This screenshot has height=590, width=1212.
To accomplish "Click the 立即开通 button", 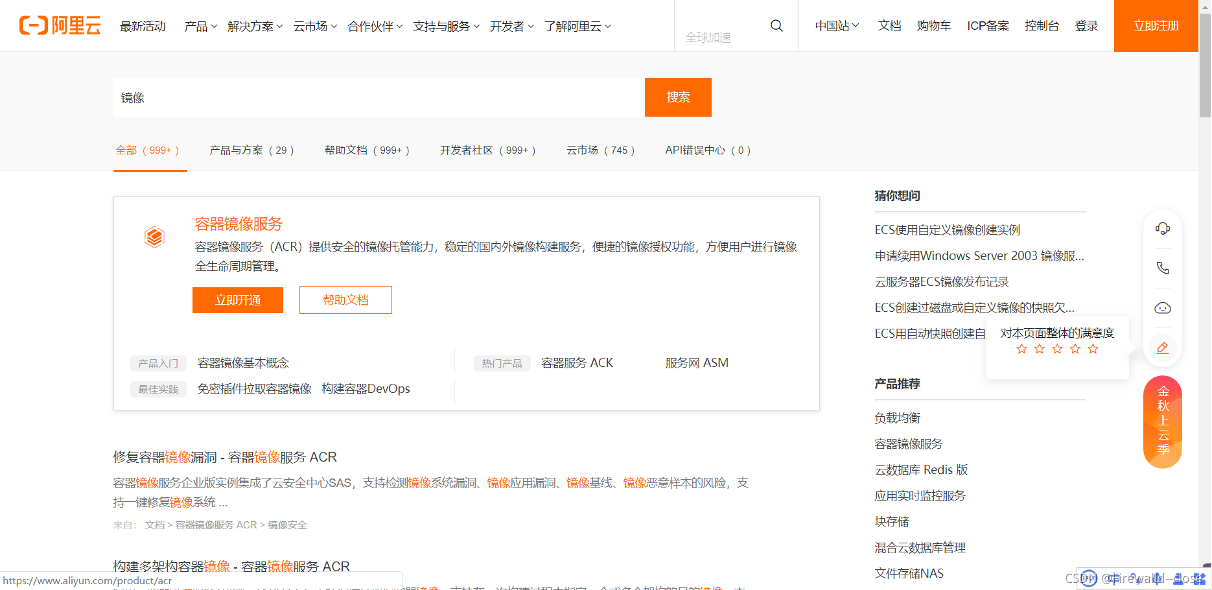I will (x=238, y=300).
